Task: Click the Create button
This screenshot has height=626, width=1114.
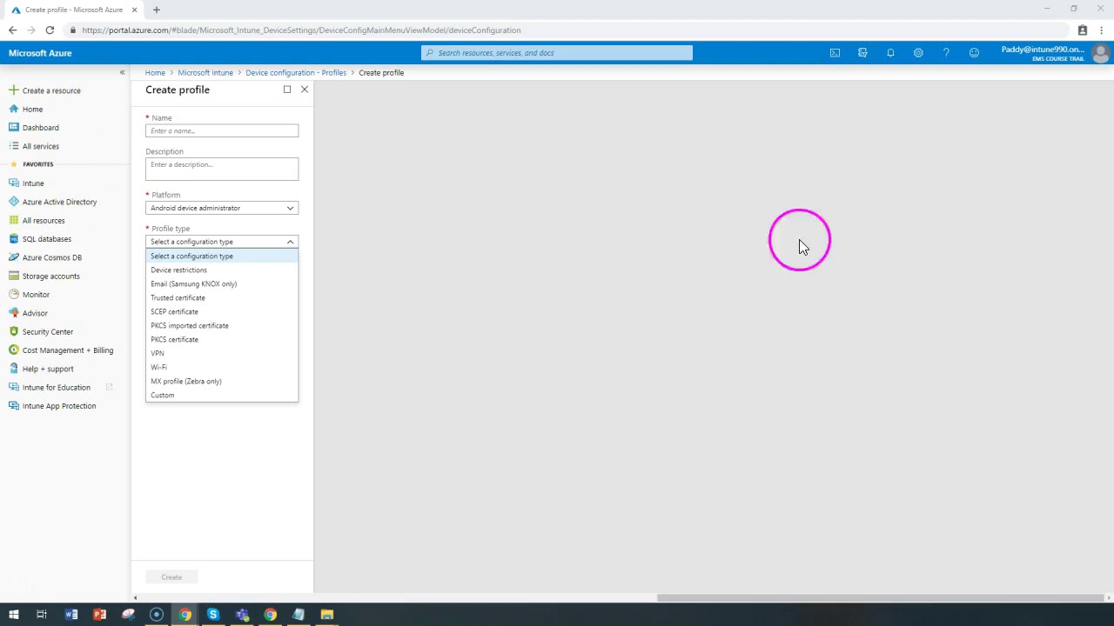Action: point(171,577)
